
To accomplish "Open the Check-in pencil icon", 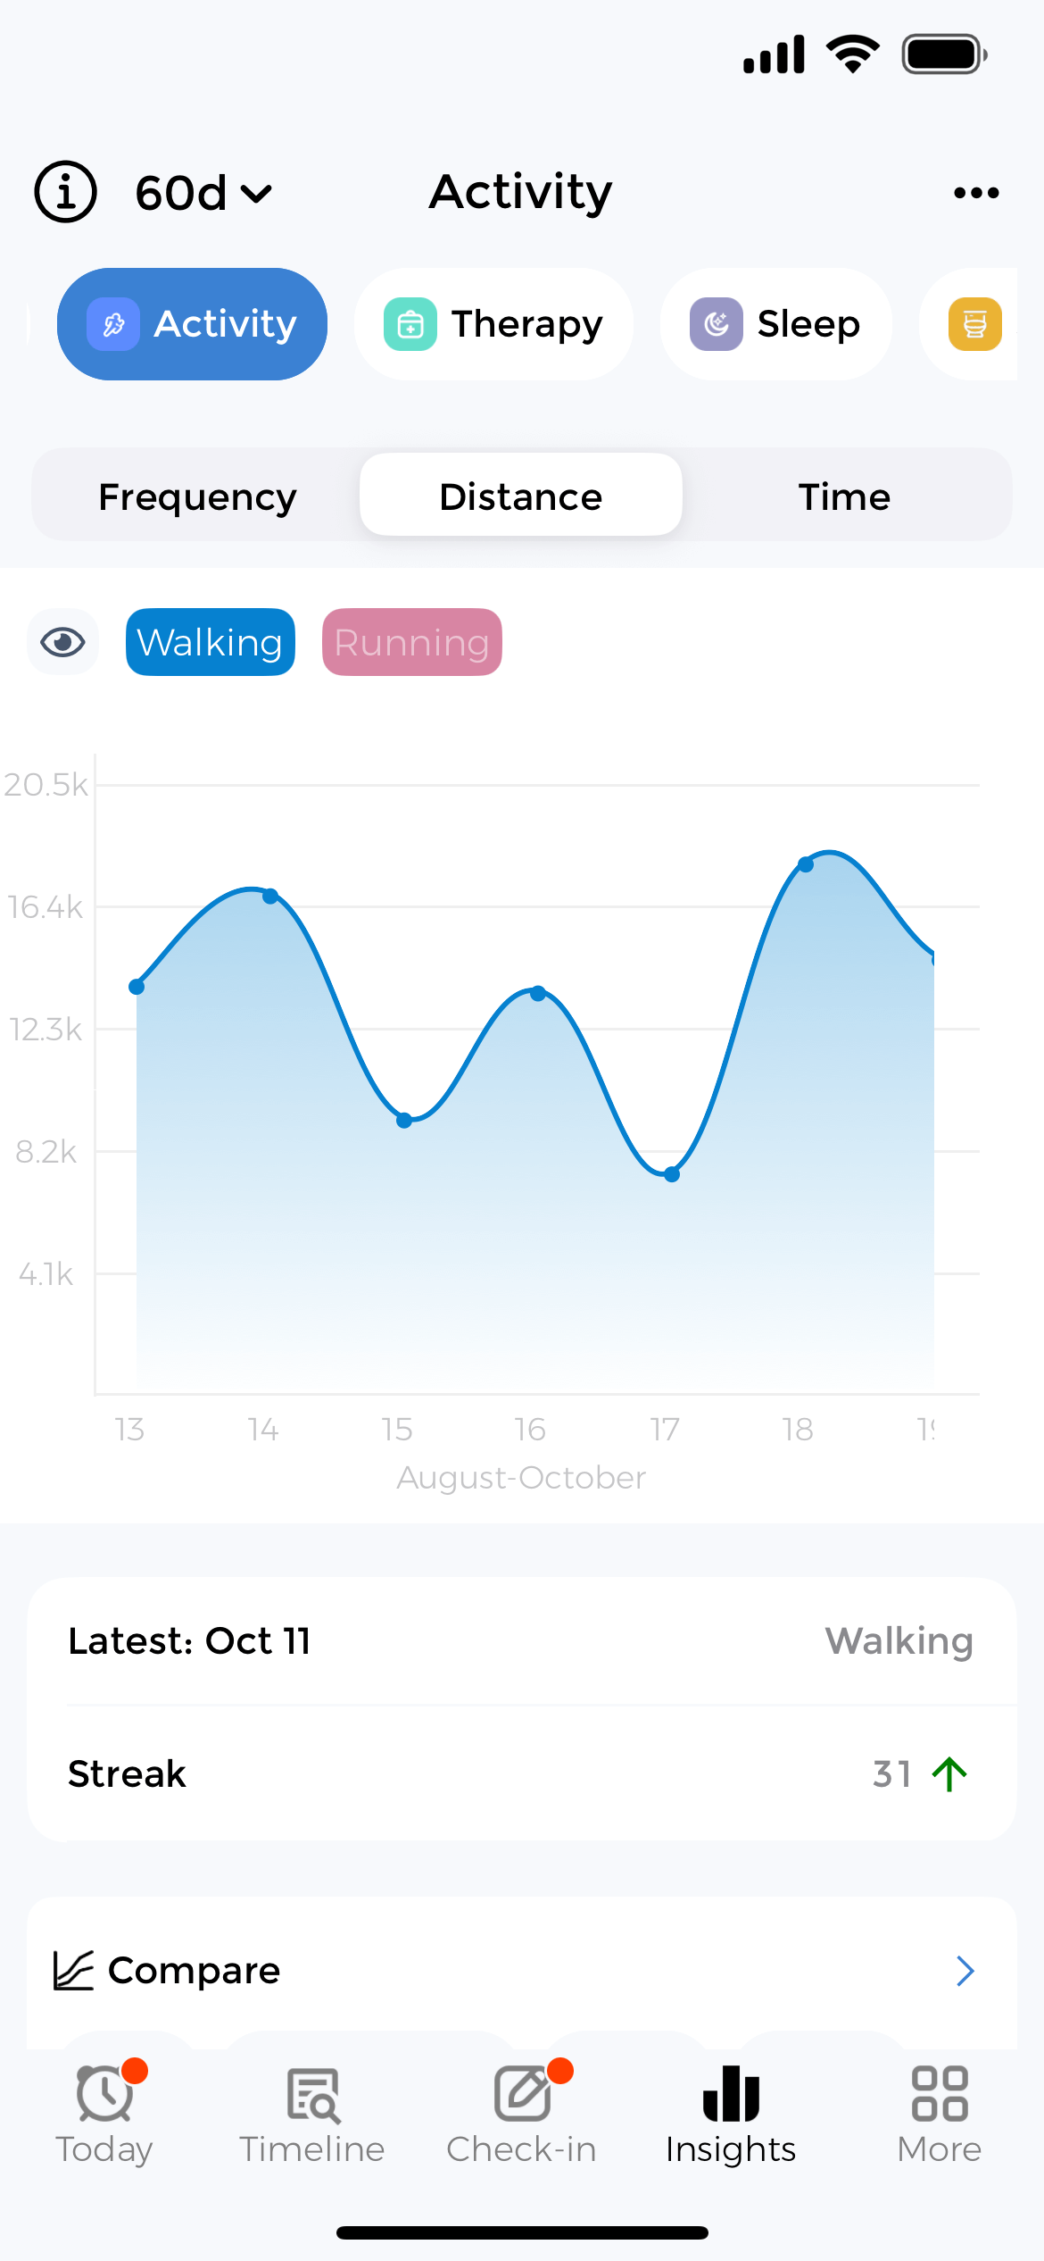I will pyautogui.click(x=522, y=2094).
